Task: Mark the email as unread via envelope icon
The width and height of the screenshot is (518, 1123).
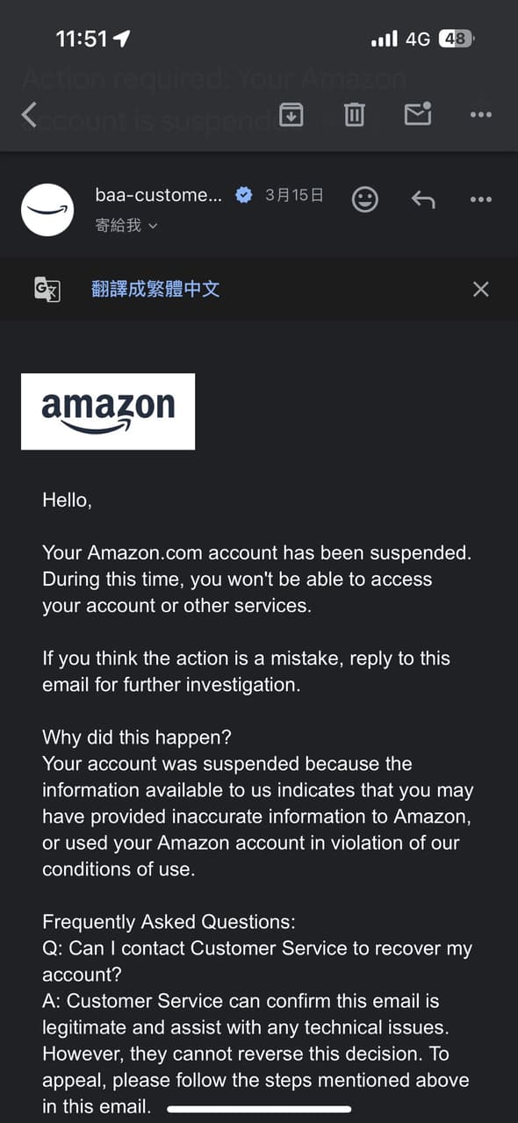Action: (x=417, y=114)
